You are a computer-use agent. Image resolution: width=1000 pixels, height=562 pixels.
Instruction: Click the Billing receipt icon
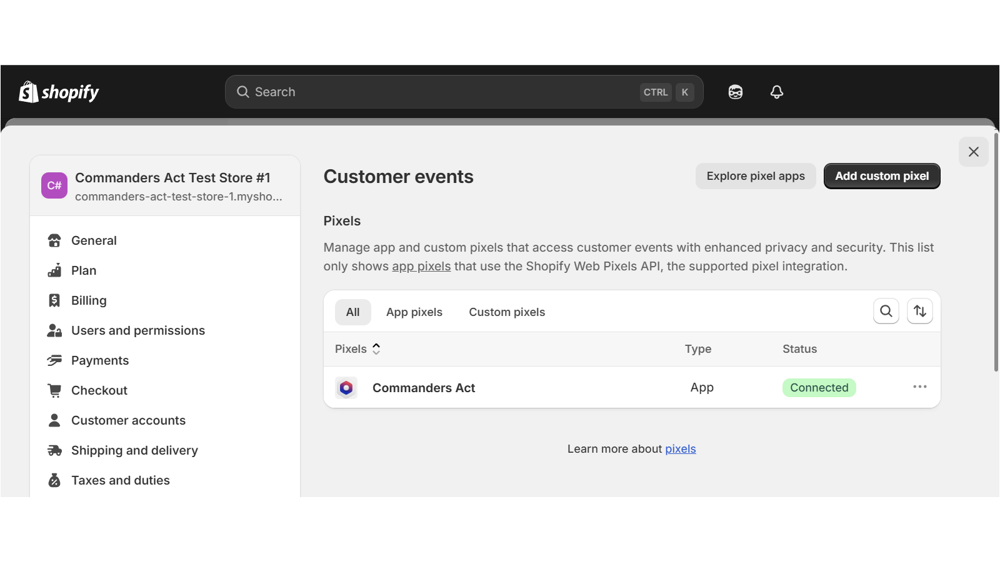pos(54,300)
